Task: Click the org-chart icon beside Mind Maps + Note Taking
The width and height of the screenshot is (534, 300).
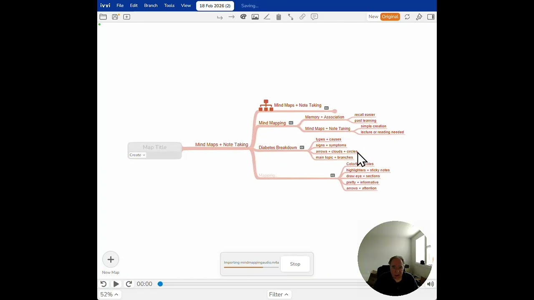Action: click(266, 105)
